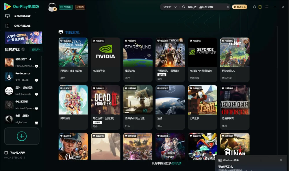Click the plus add game button
Screen dimensions: 289x171
pyautogui.click(x=22, y=136)
